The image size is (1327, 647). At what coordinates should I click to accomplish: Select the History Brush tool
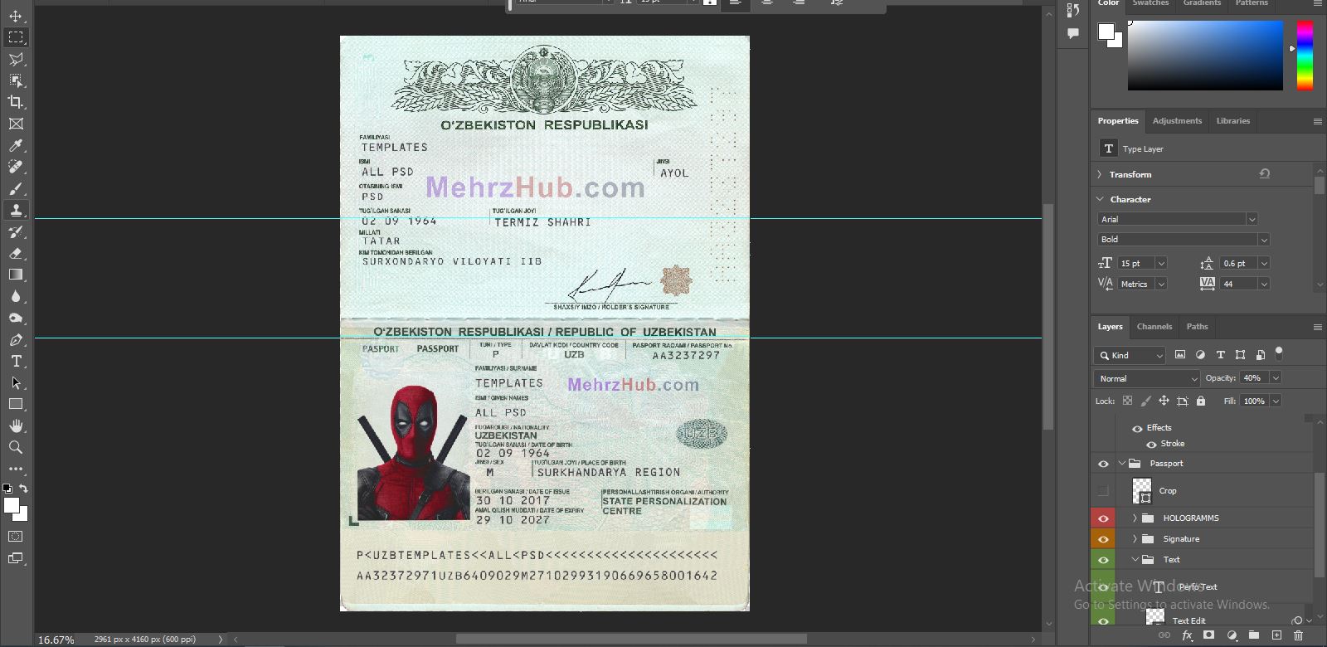tap(16, 231)
